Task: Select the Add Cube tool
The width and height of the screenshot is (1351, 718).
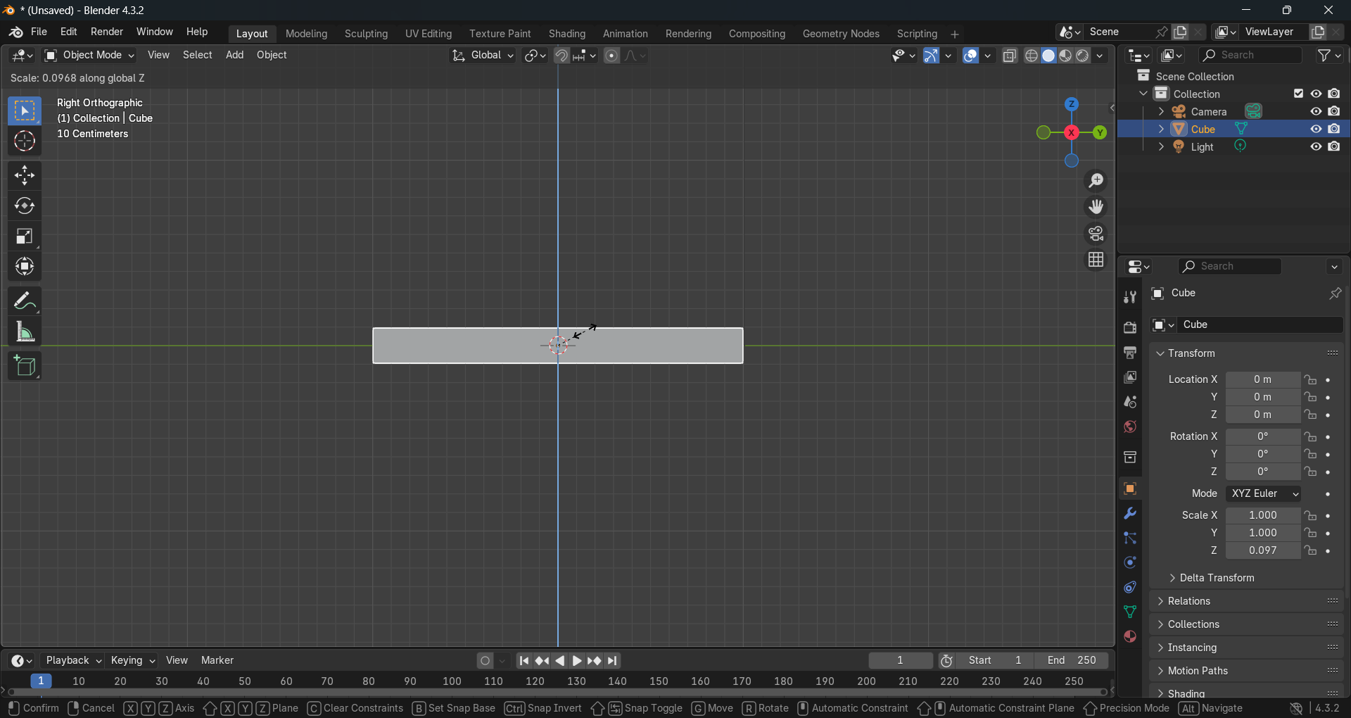Action: coord(25,366)
